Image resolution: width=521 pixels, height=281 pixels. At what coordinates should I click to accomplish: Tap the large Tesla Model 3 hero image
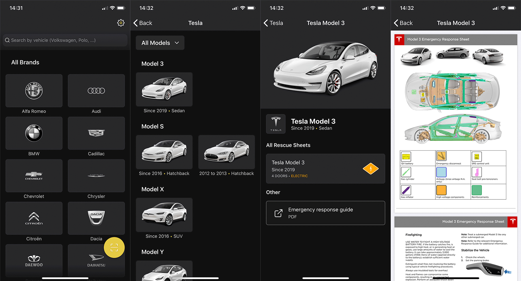(326, 68)
